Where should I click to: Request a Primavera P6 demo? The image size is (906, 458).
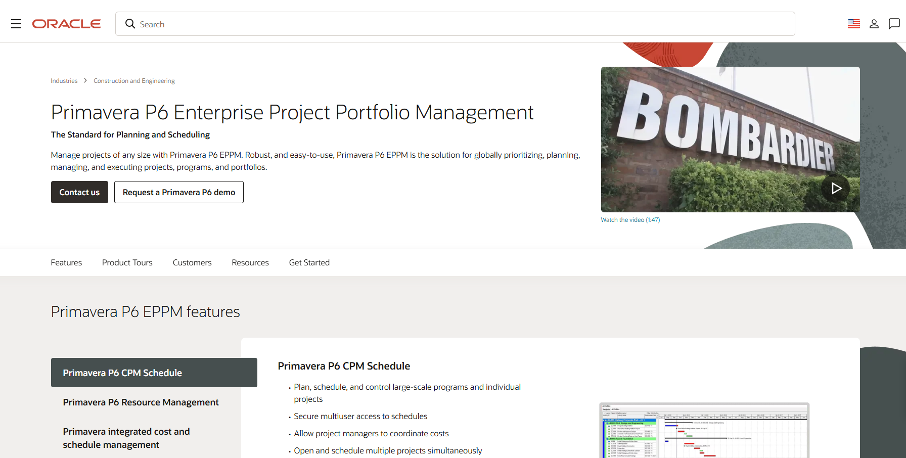pyautogui.click(x=179, y=192)
